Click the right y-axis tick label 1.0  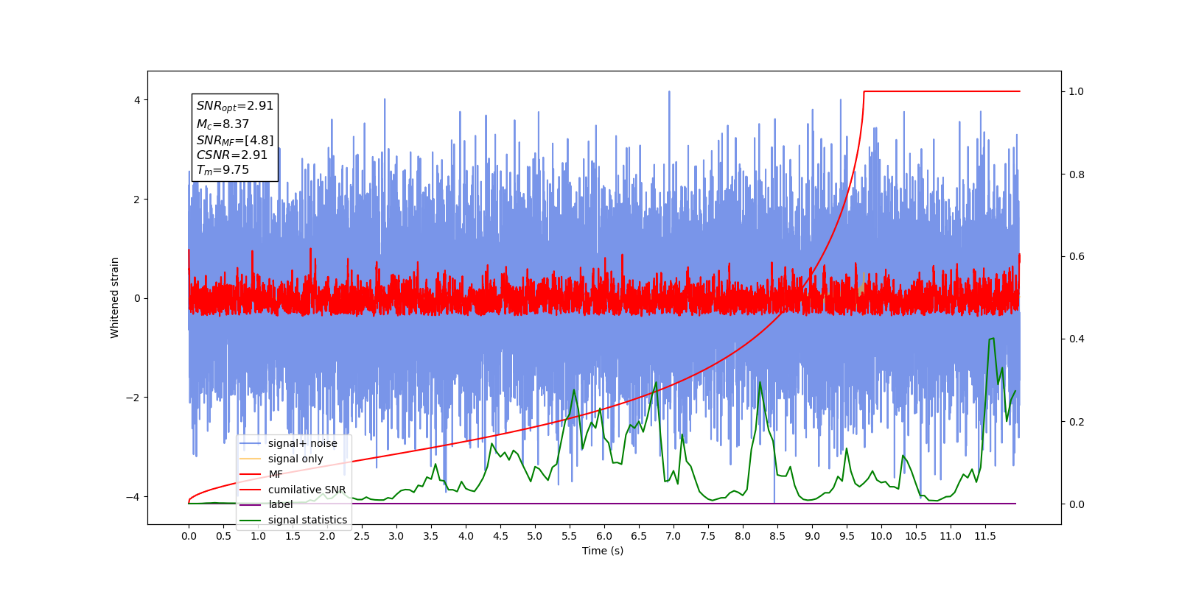click(1077, 91)
